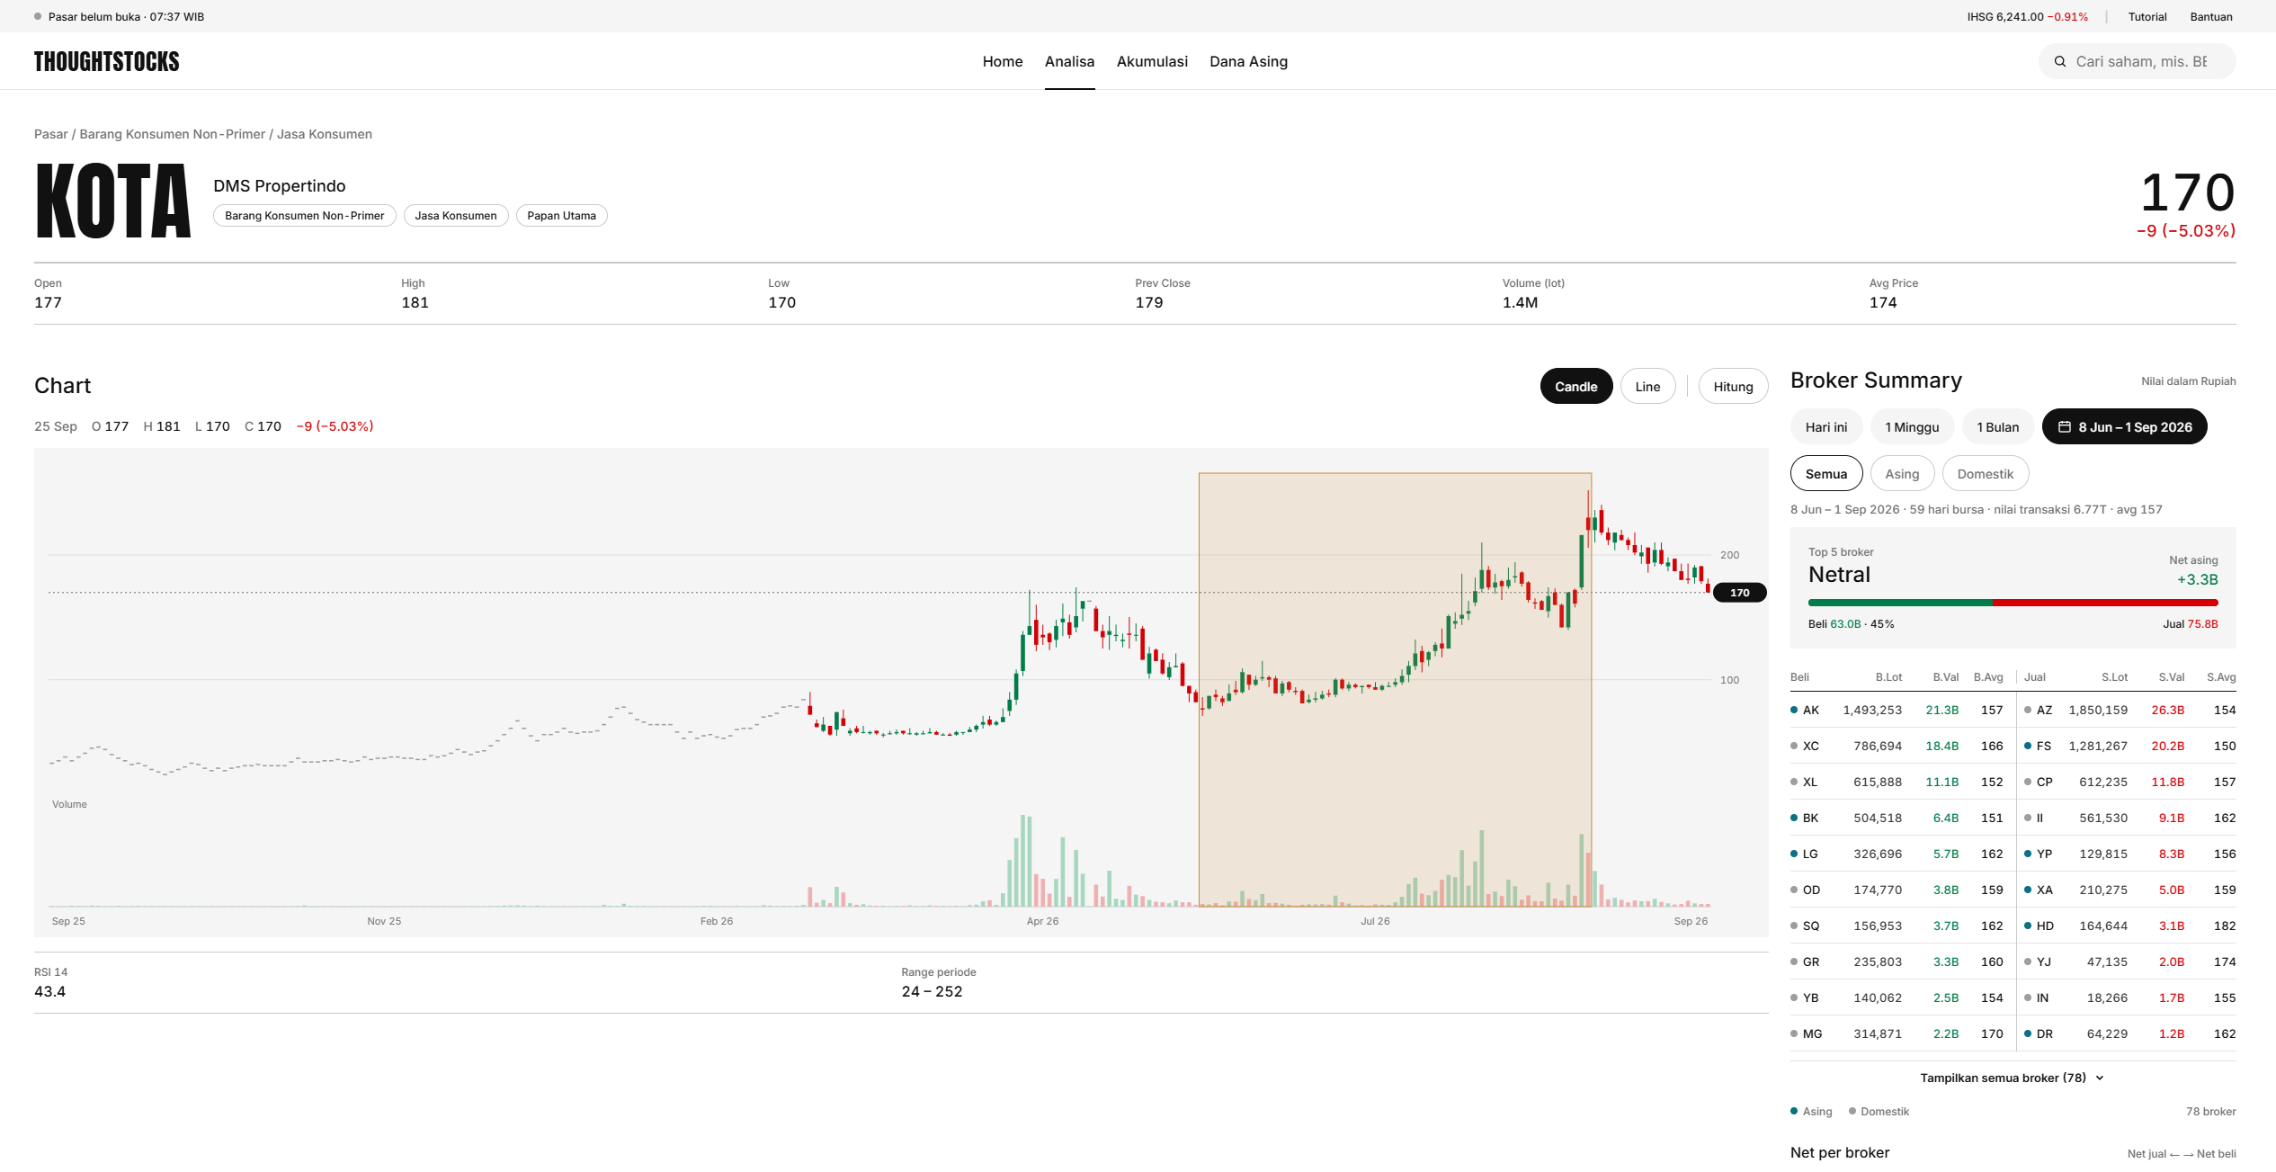Click the dot next to seller AZ
The width and height of the screenshot is (2276, 1172).
(2028, 711)
